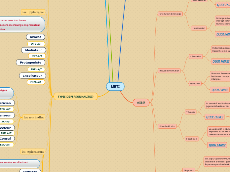Click the Consul personality node
The image size is (230, 172).
point(7,139)
